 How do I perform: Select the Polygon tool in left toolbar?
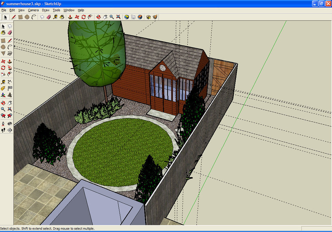click(3, 53)
